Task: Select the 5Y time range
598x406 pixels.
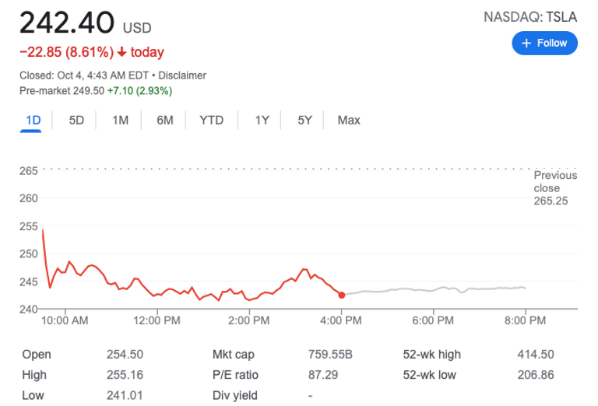Action: (x=304, y=120)
